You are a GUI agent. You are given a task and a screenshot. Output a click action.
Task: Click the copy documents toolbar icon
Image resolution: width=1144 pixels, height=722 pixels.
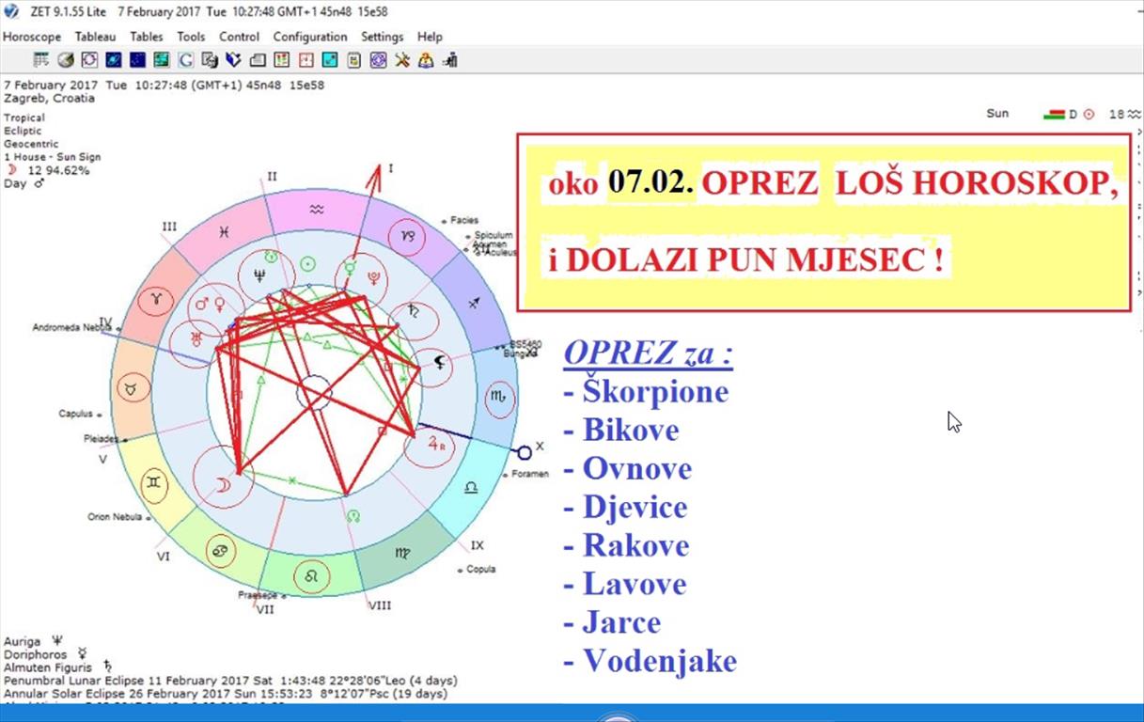coord(210,60)
